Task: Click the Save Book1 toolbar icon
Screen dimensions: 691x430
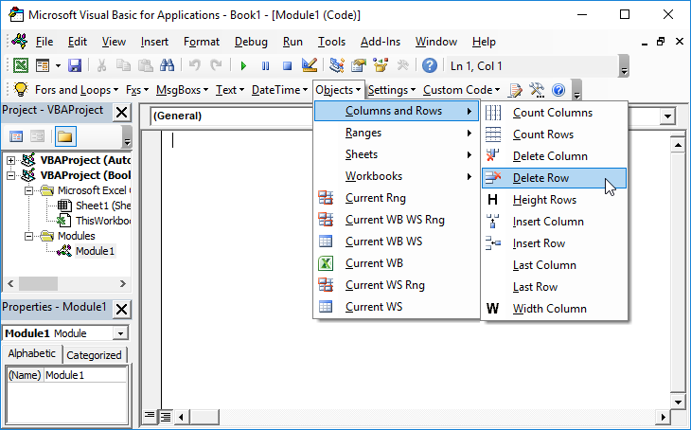Action: tap(75, 65)
